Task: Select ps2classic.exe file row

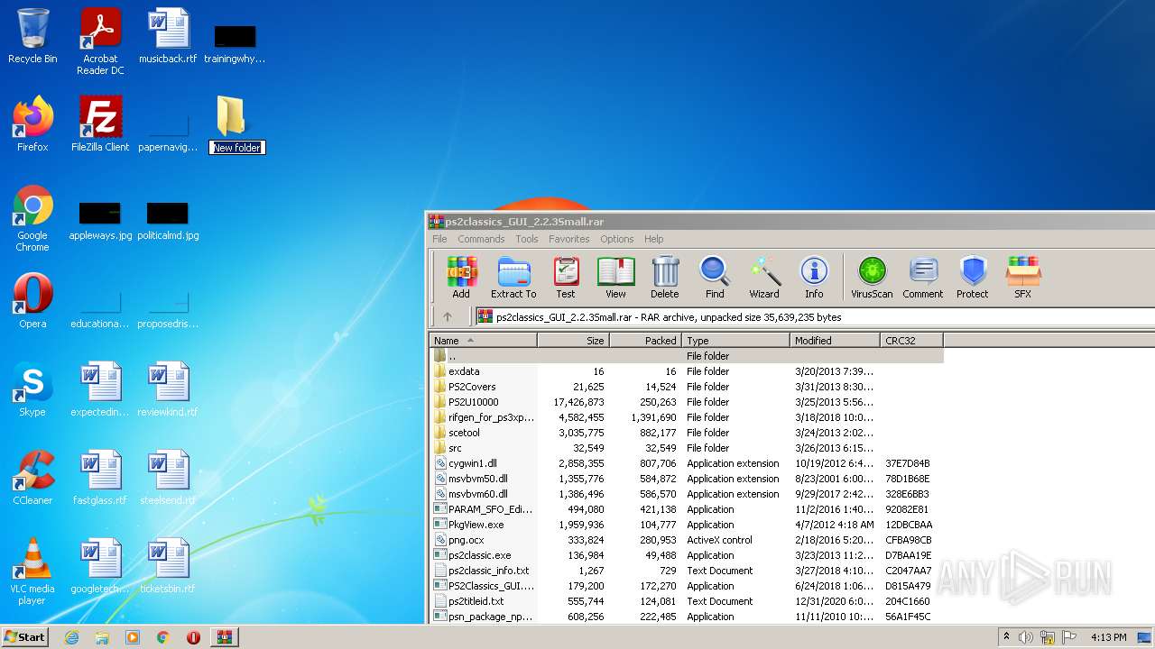Action: (687, 555)
